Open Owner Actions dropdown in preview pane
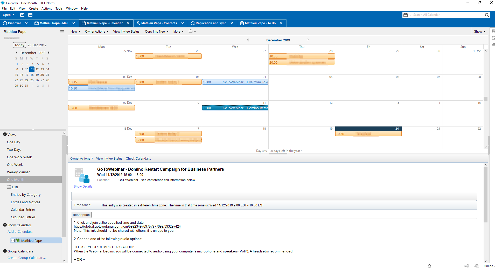495x269 pixels. tap(82, 159)
